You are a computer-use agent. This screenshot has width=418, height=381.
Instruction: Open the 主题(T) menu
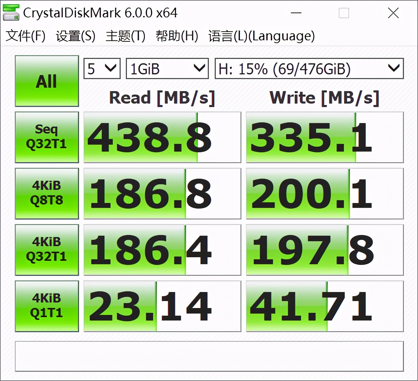point(125,36)
